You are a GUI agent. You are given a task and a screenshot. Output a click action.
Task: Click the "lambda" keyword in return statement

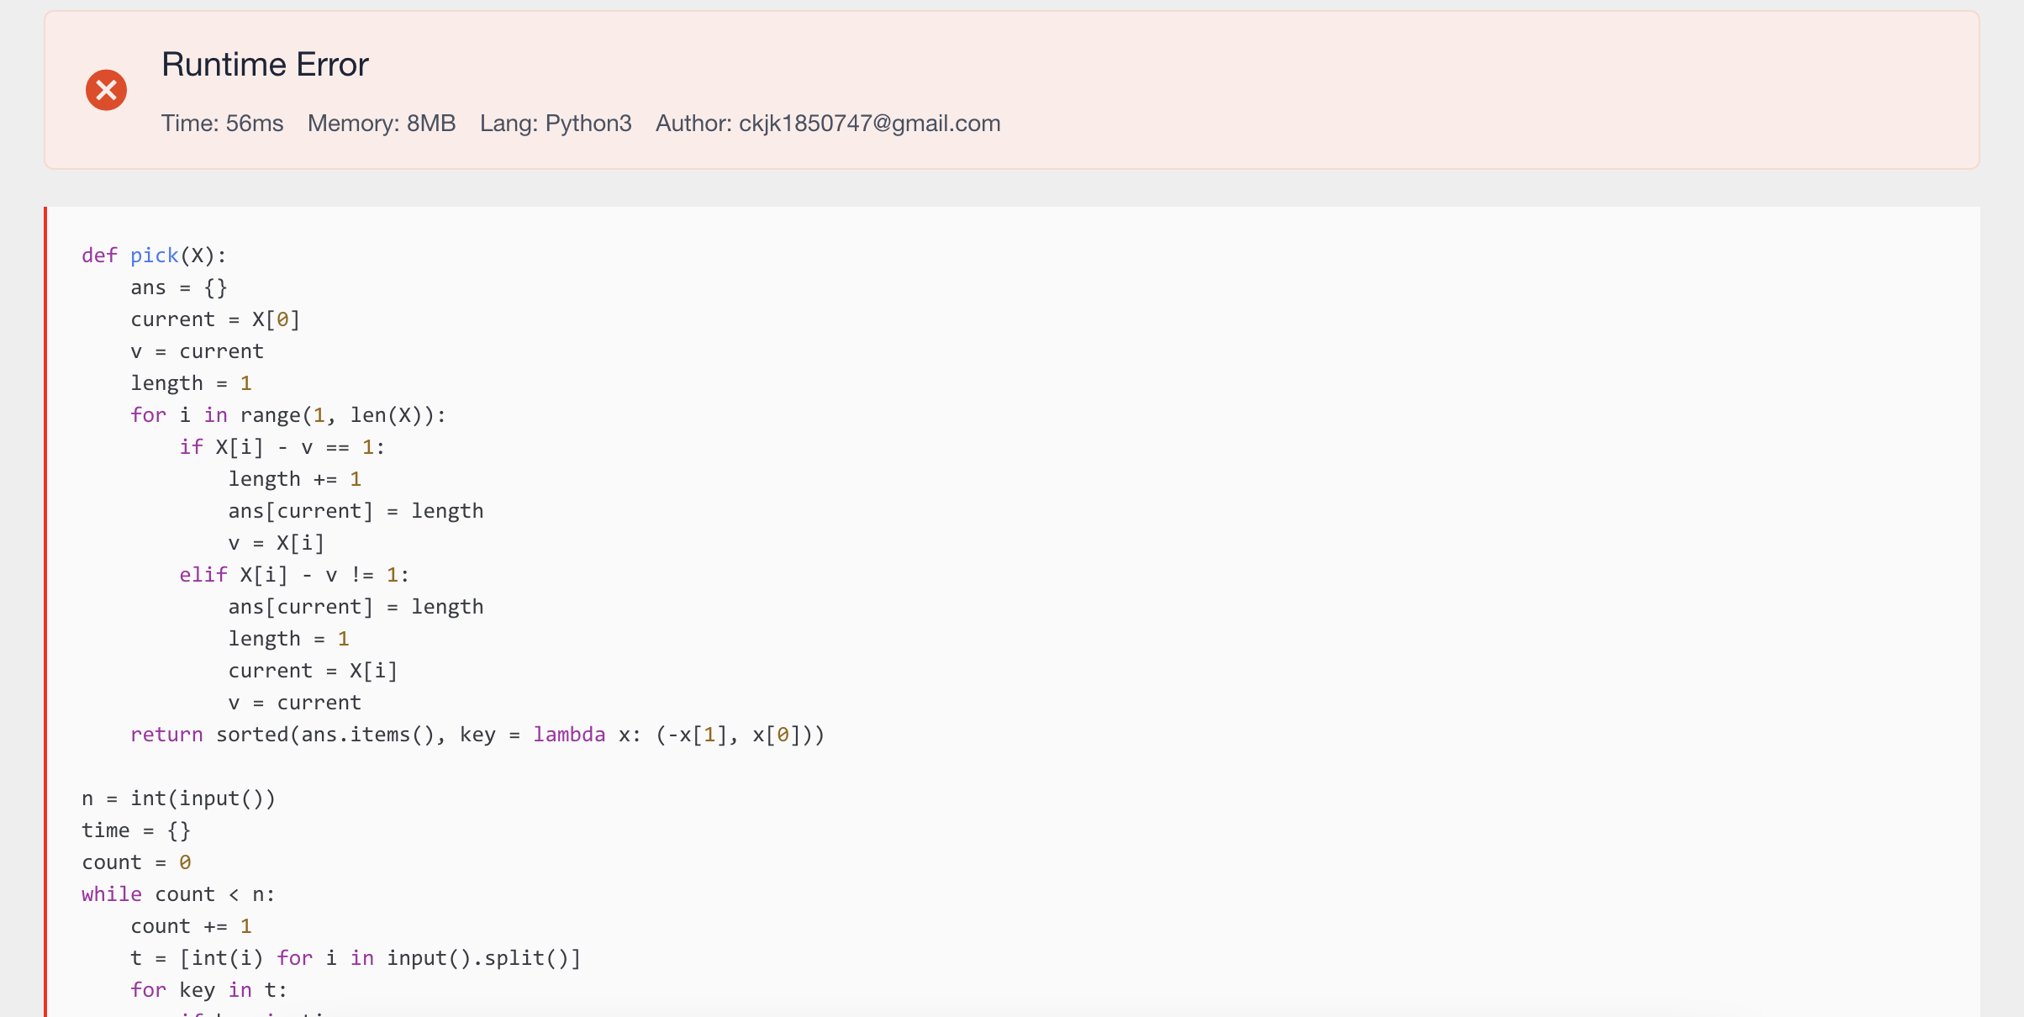pos(569,734)
